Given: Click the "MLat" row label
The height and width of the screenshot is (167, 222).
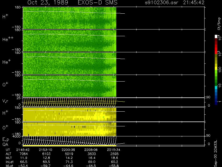Looking at the screenshot, I should pyautogui.click(x=9, y=166).
